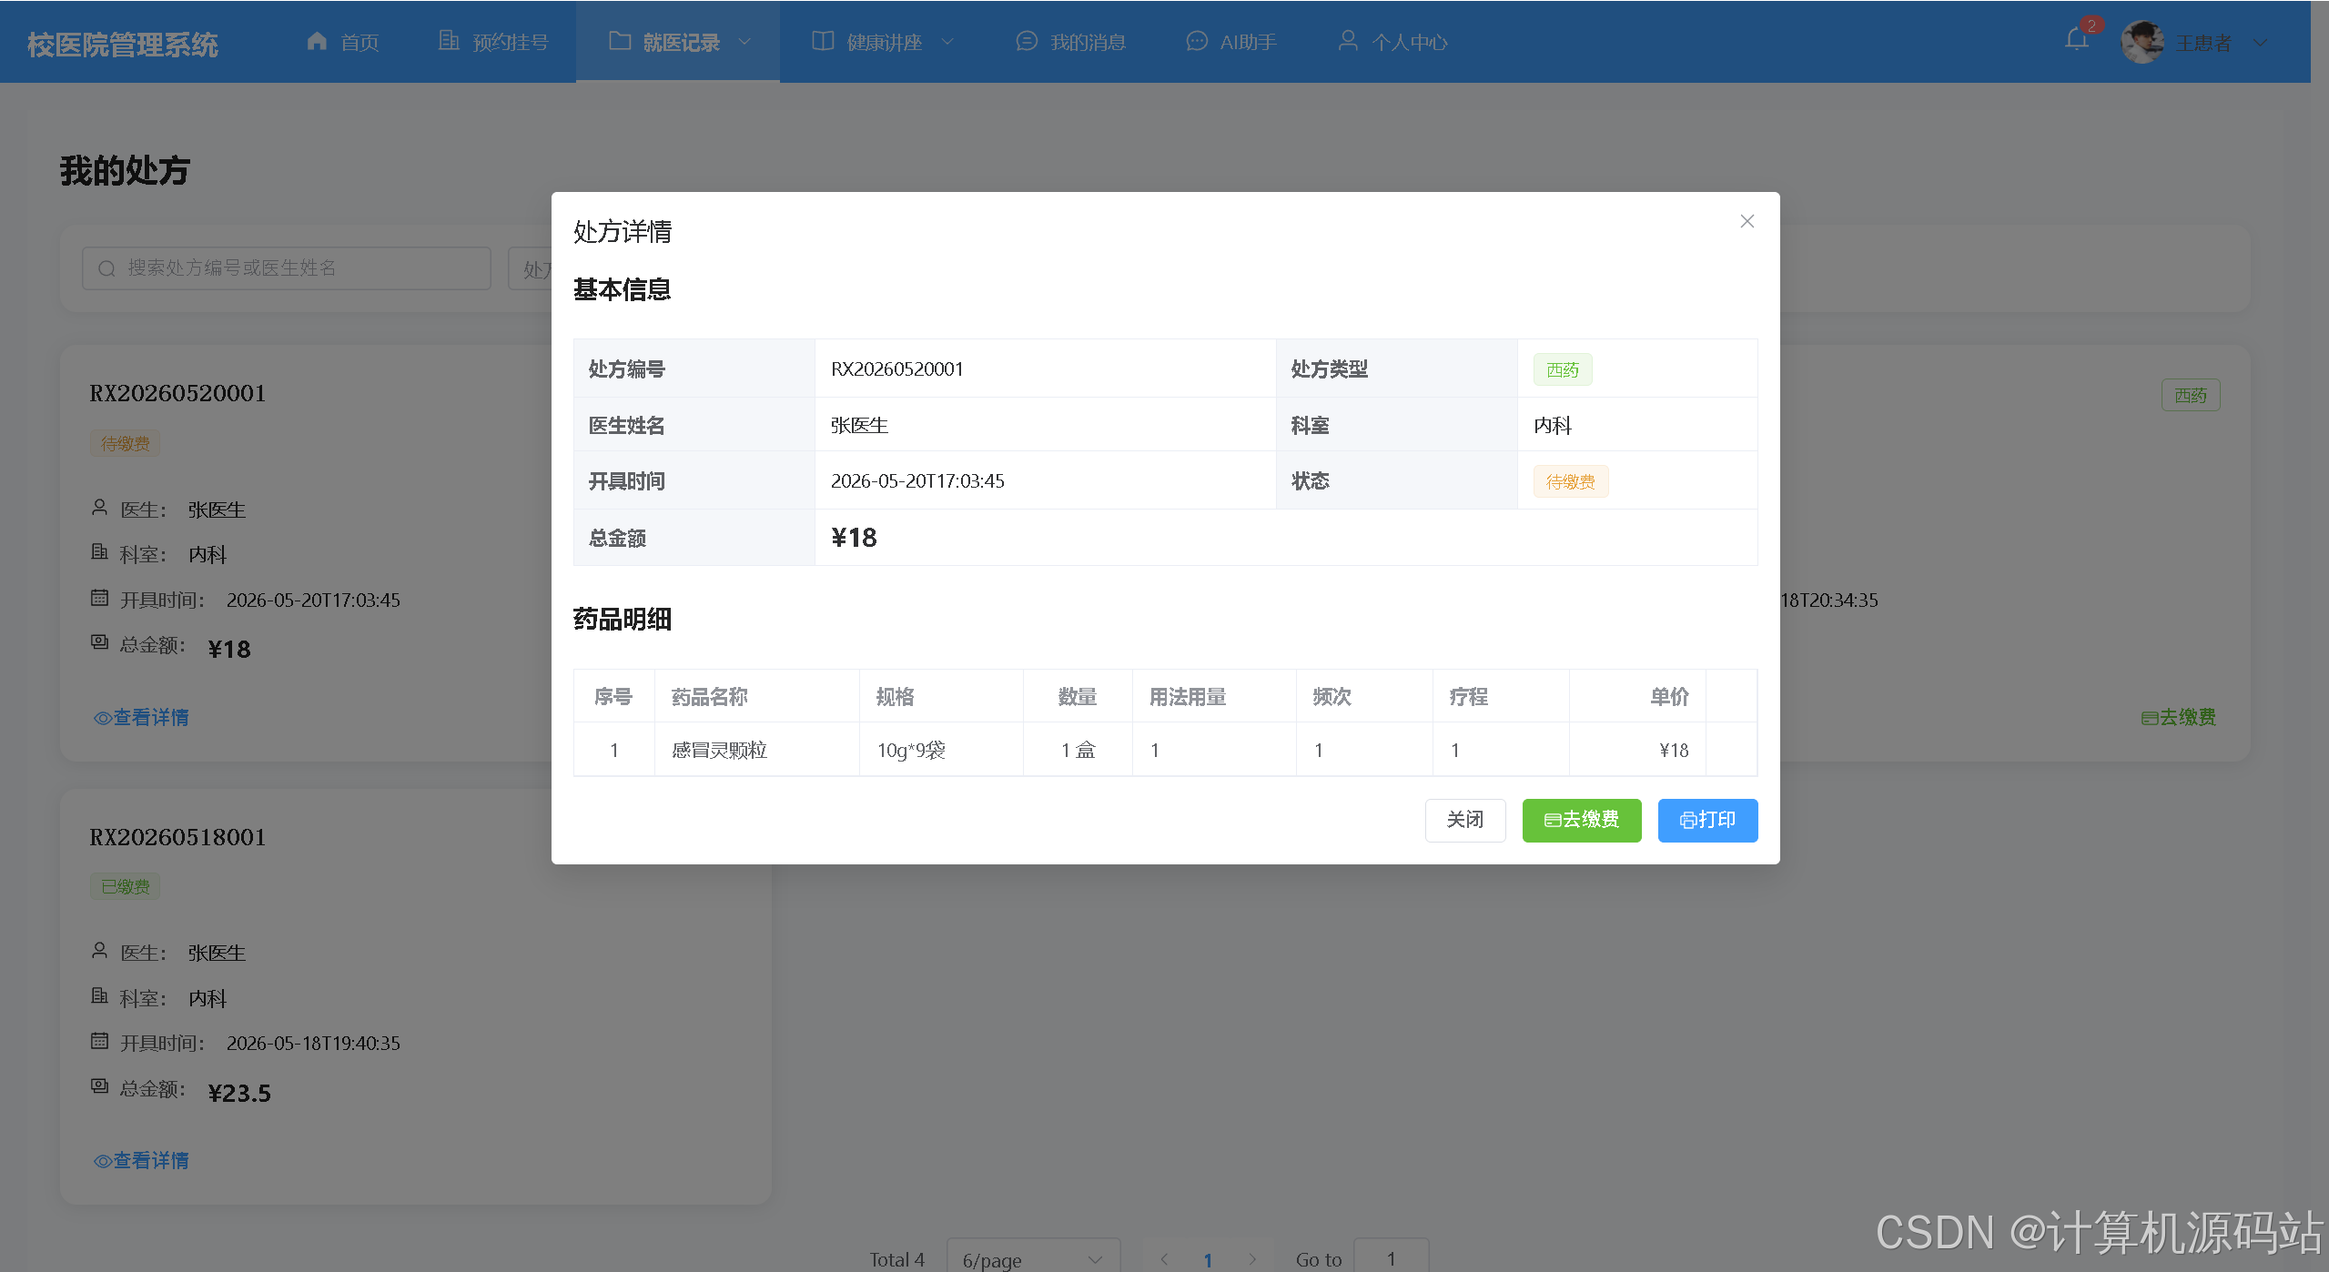Click the green 去缴费 button in dialog
2329x1272 pixels.
click(x=1582, y=820)
